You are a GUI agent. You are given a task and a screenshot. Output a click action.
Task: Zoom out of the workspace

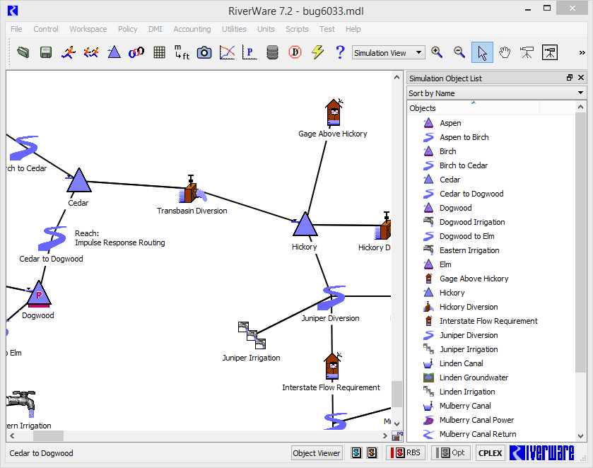(459, 52)
